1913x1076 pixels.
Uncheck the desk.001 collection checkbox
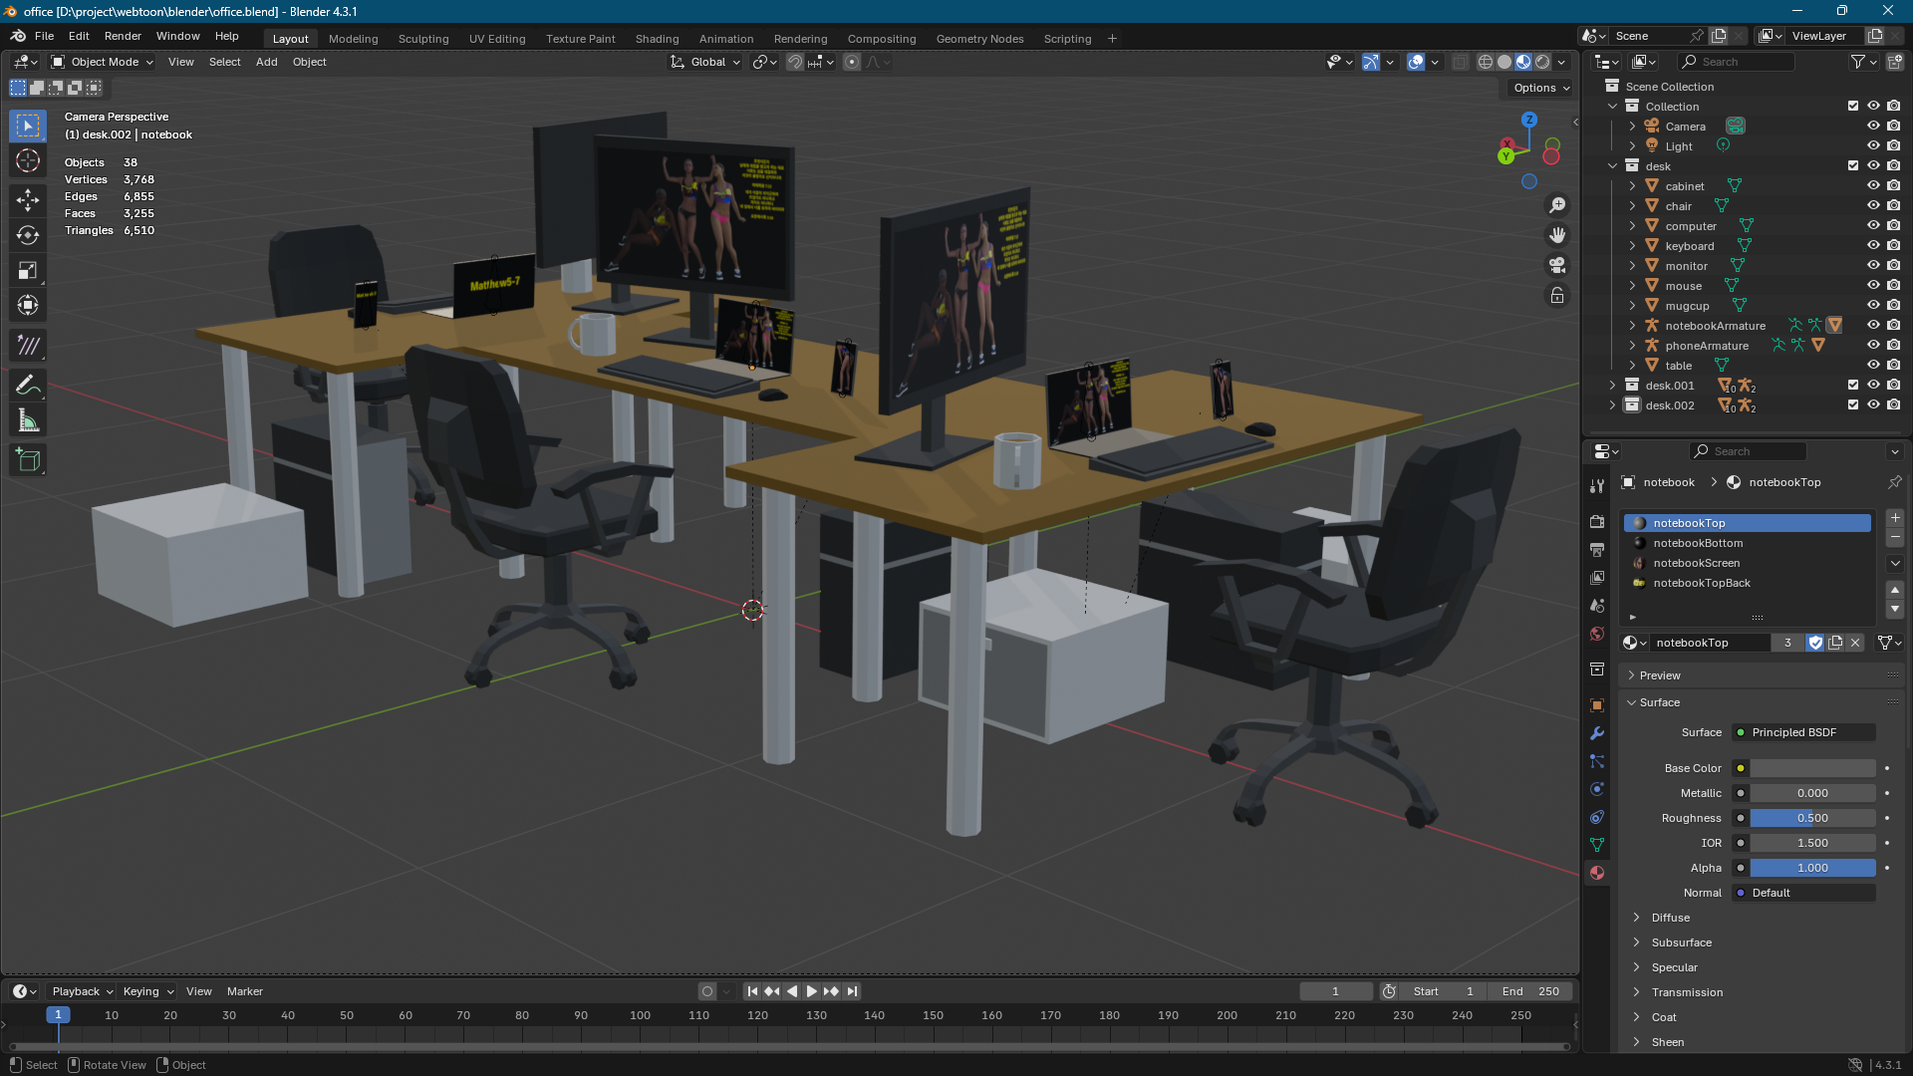click(x=1853, y=386)
